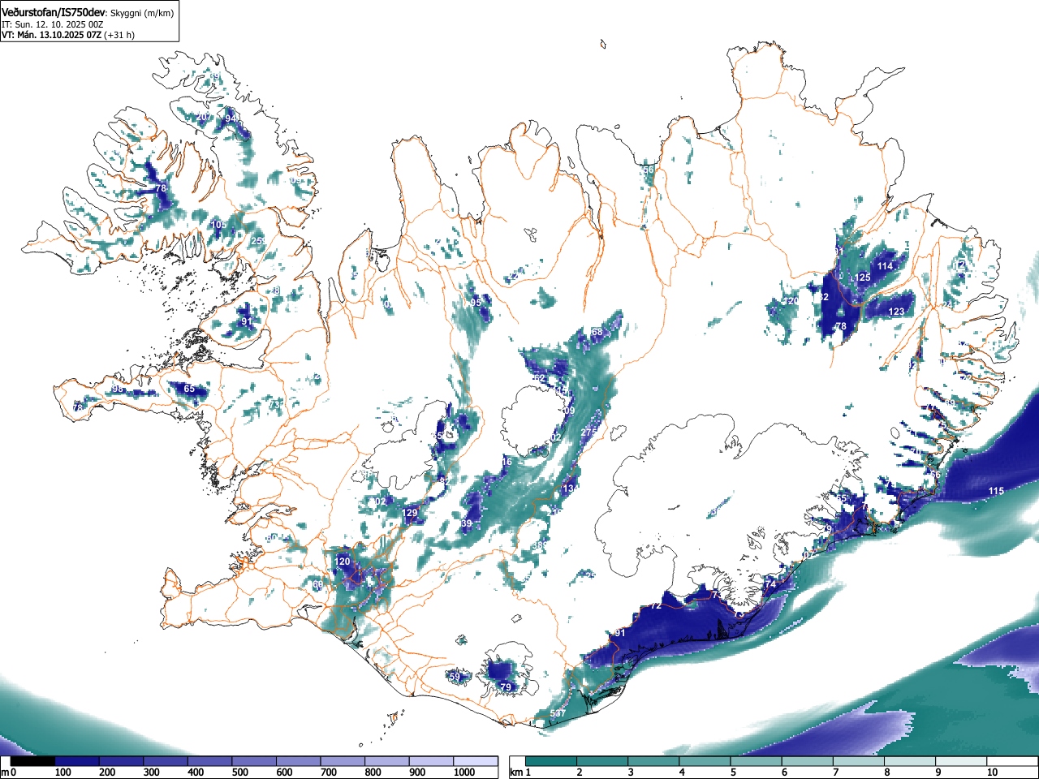Click the 'km' unit label of the legend
Screen dimensions: 1039x779
pyautogui.click(x=515, y=773)
